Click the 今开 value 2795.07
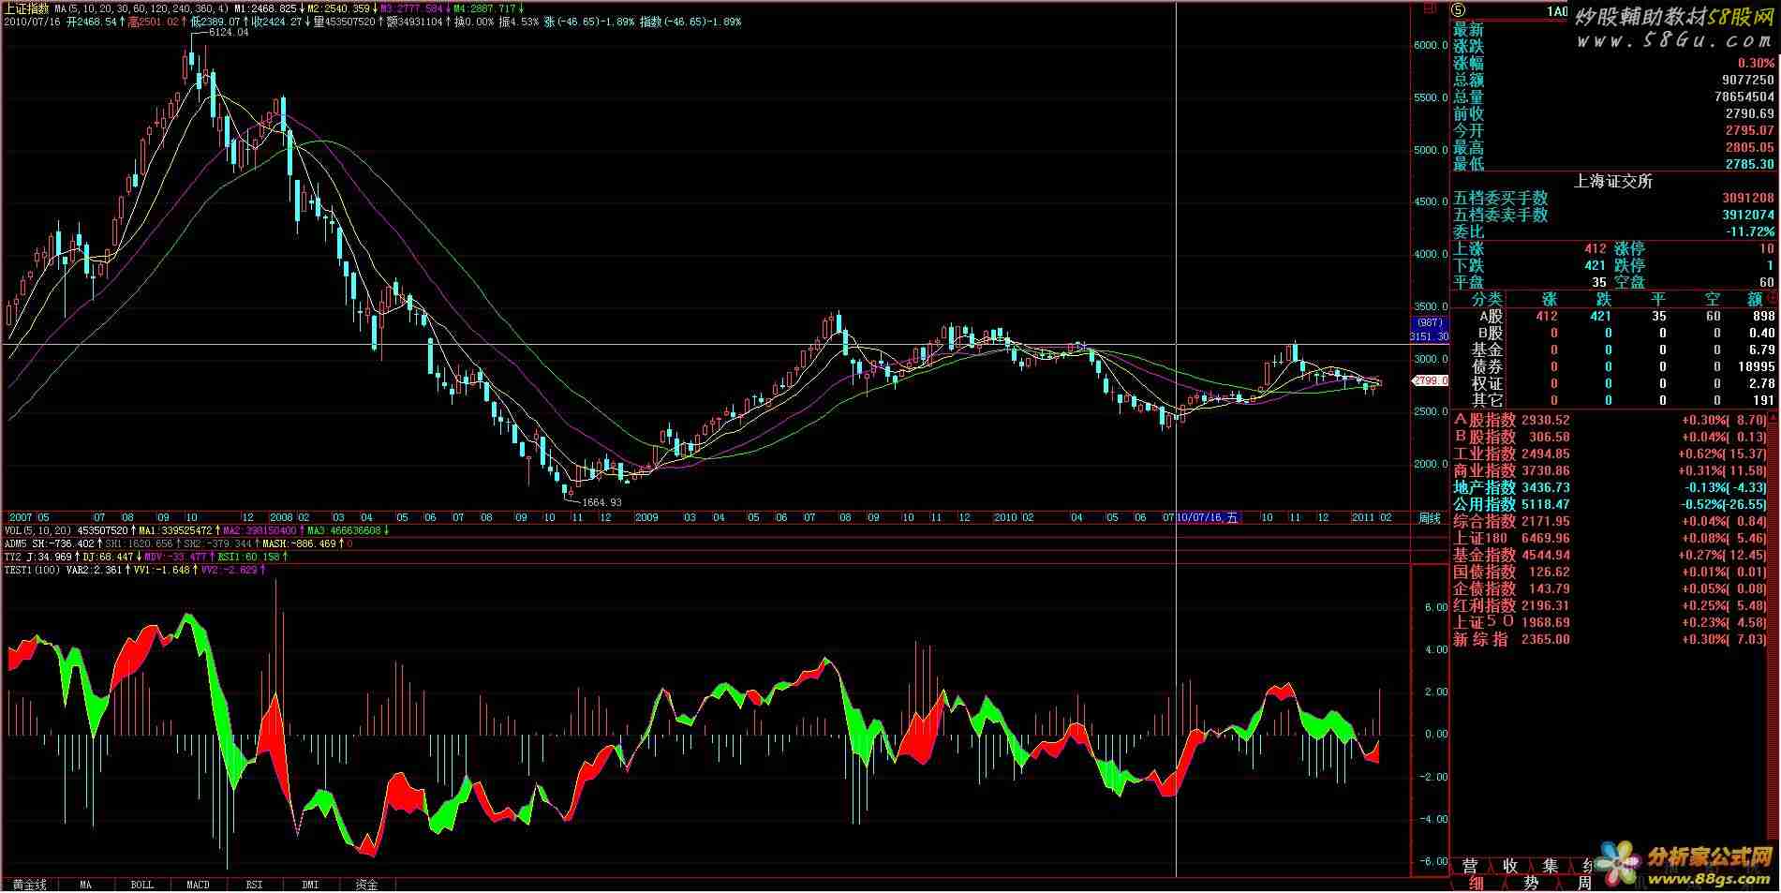Viewport: 1781px width, 893px height. (1750, 130)
